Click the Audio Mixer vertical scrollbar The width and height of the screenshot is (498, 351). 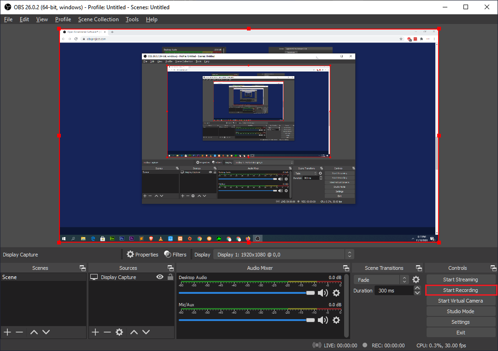pyautogui.click(x=346, y=305)
